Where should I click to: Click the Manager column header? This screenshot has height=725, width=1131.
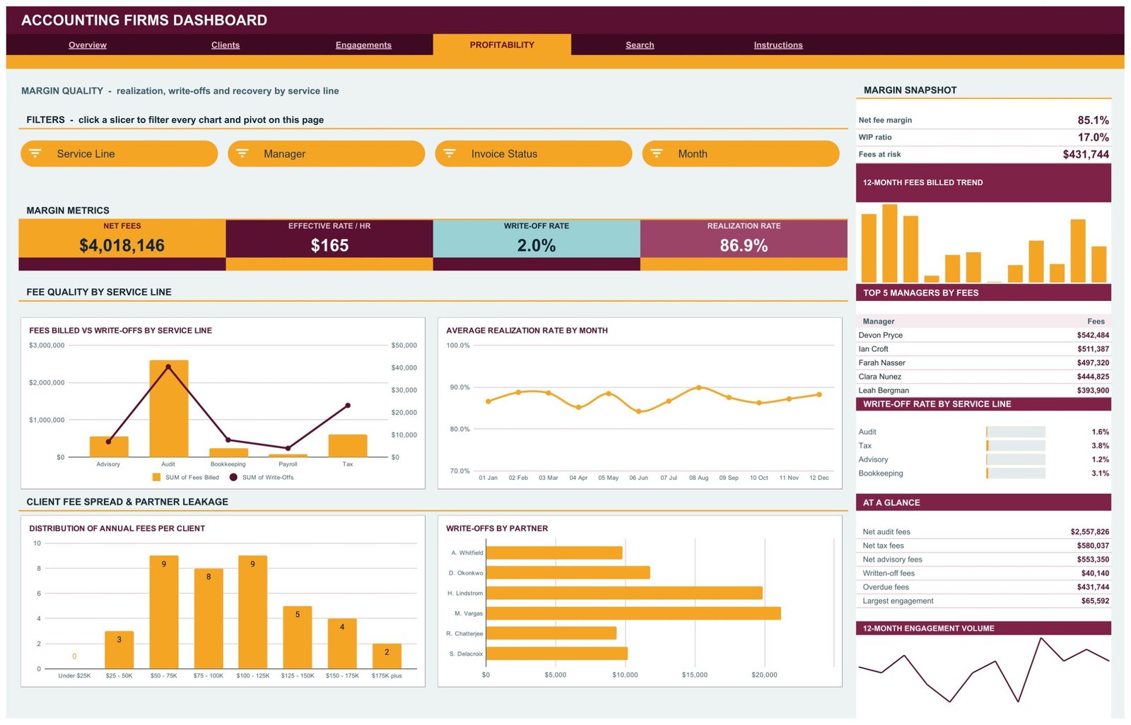879,321
